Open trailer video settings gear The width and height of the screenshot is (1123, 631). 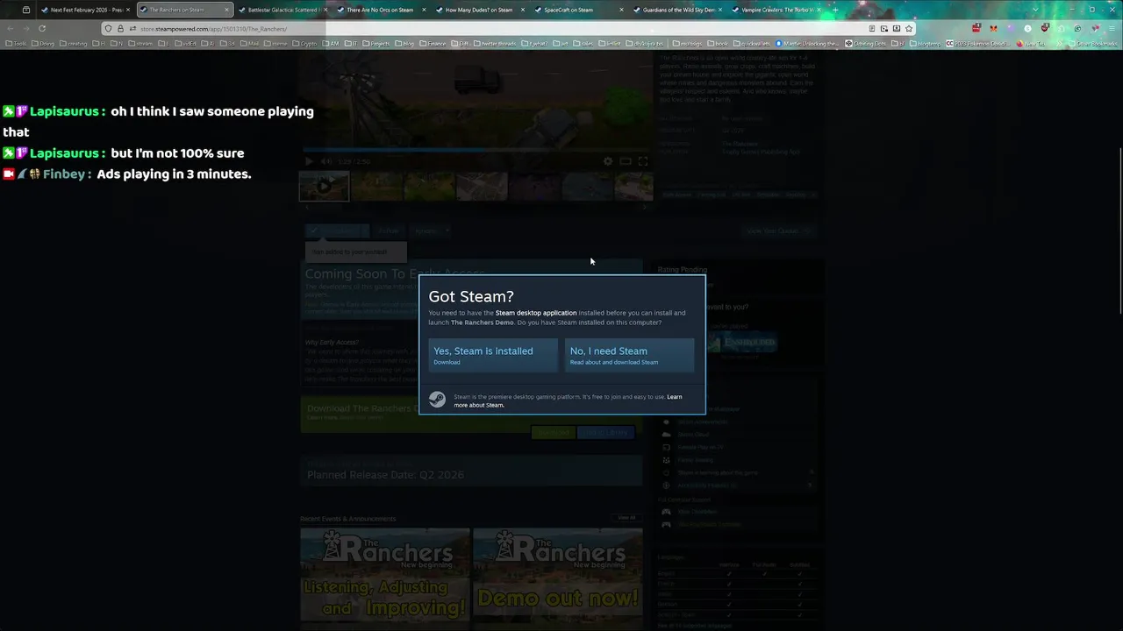[607, 161]
